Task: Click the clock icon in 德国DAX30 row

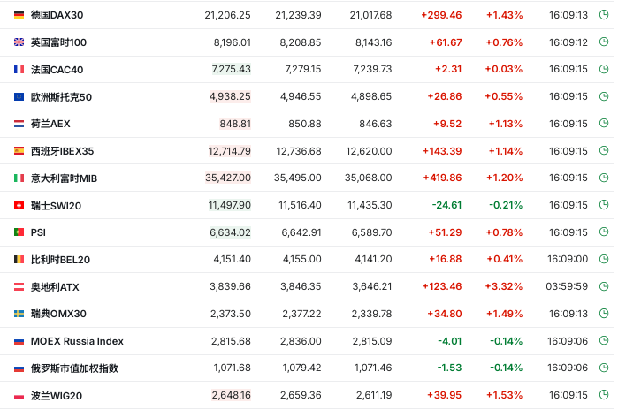Action: coord(604,14)
